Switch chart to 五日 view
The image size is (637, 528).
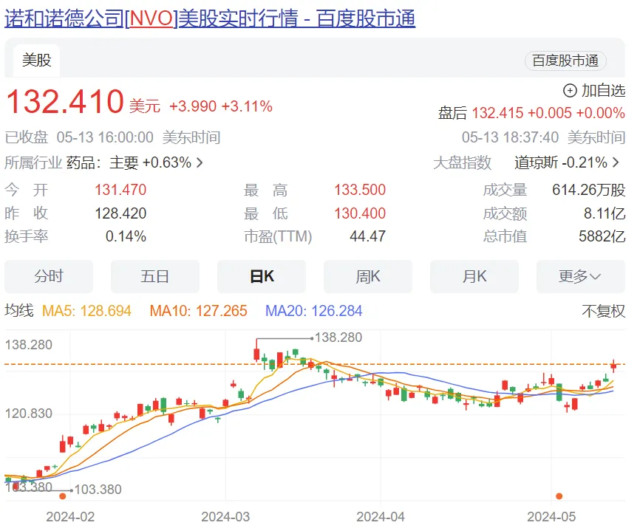(x=155, y=277)
